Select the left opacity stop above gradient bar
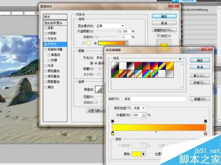221x165 pixels. point(113,122)
